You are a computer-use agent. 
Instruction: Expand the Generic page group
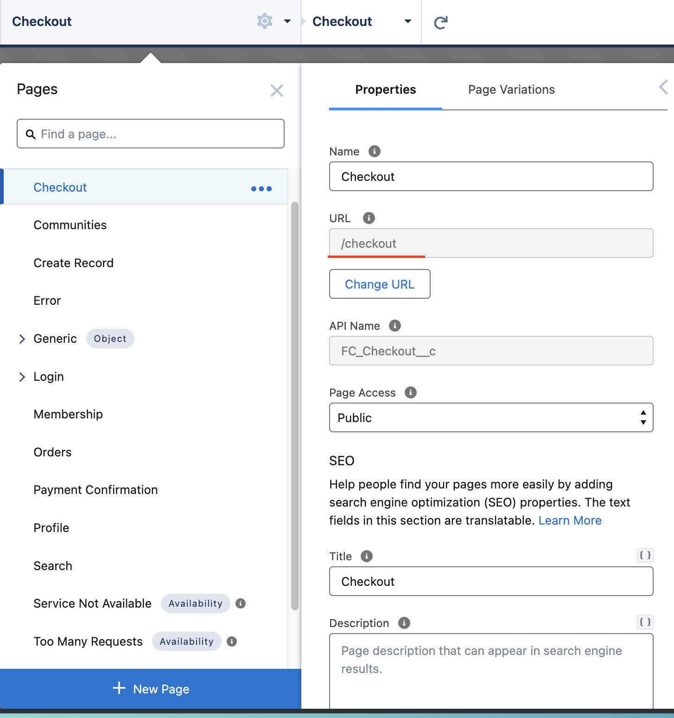[x=22, y=339]
